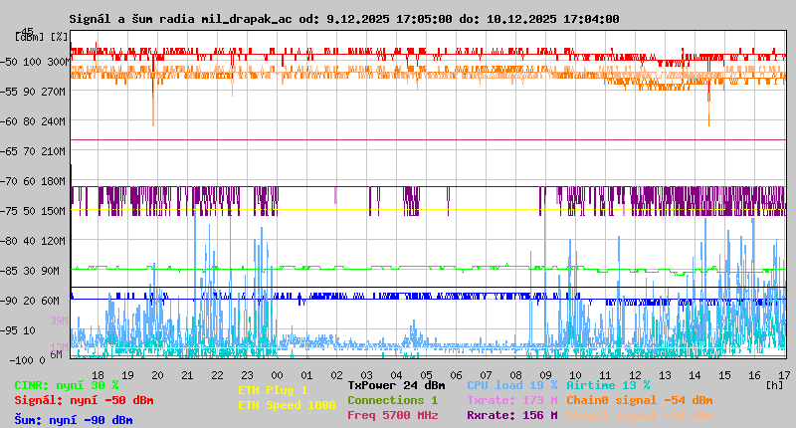
Task: Click the '05' hour tick label
Action: click(x=426, y=375)
